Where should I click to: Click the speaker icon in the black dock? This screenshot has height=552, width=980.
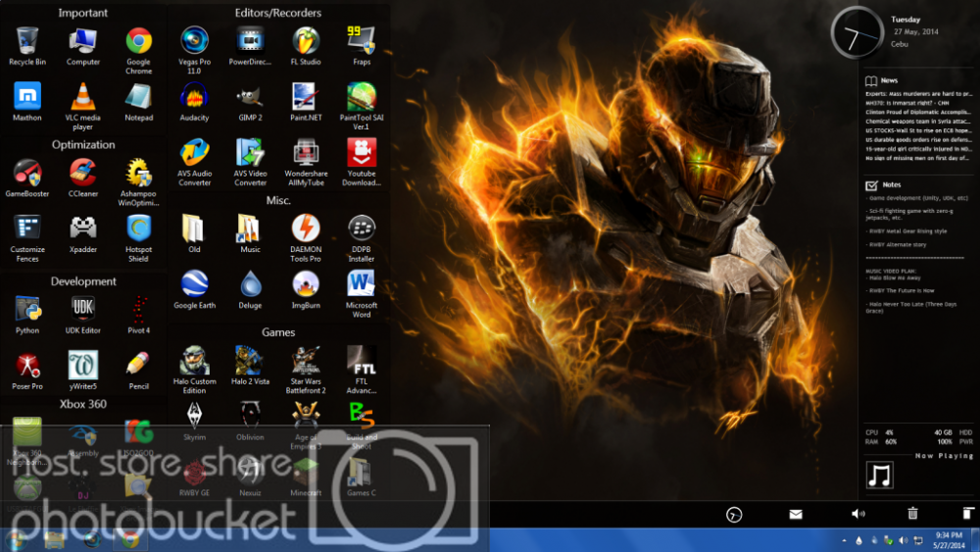click(857, 514)
